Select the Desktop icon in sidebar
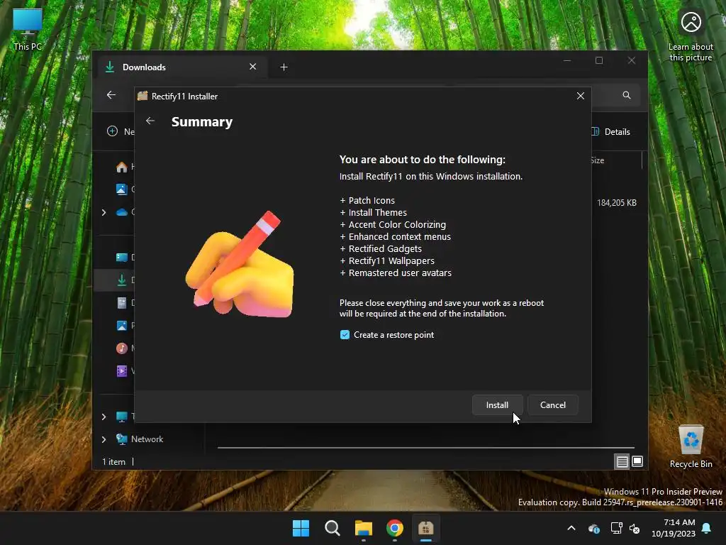Viewport: 726px width, 545px height. [122, 257]
